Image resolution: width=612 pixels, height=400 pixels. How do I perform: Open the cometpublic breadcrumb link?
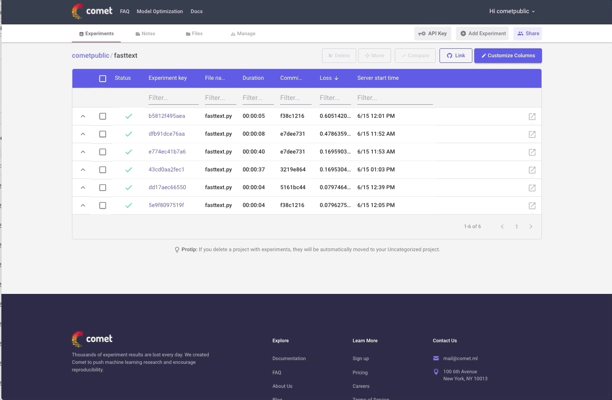click(x=91, y=55)
